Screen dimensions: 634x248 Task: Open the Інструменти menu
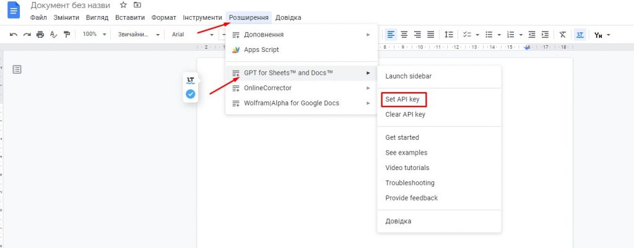[202, 18]
